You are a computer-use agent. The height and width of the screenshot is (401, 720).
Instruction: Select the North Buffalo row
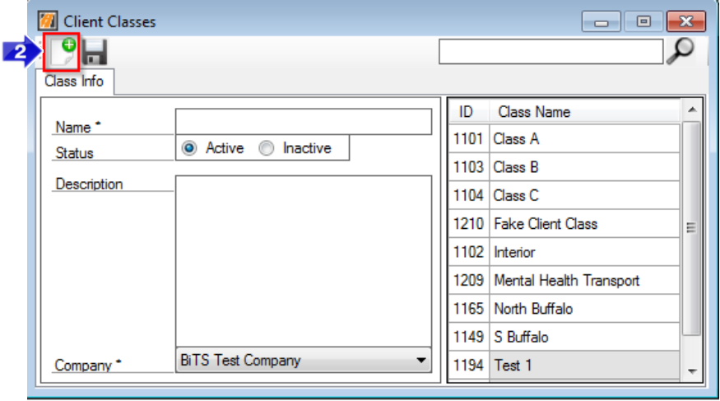point(564,309)
